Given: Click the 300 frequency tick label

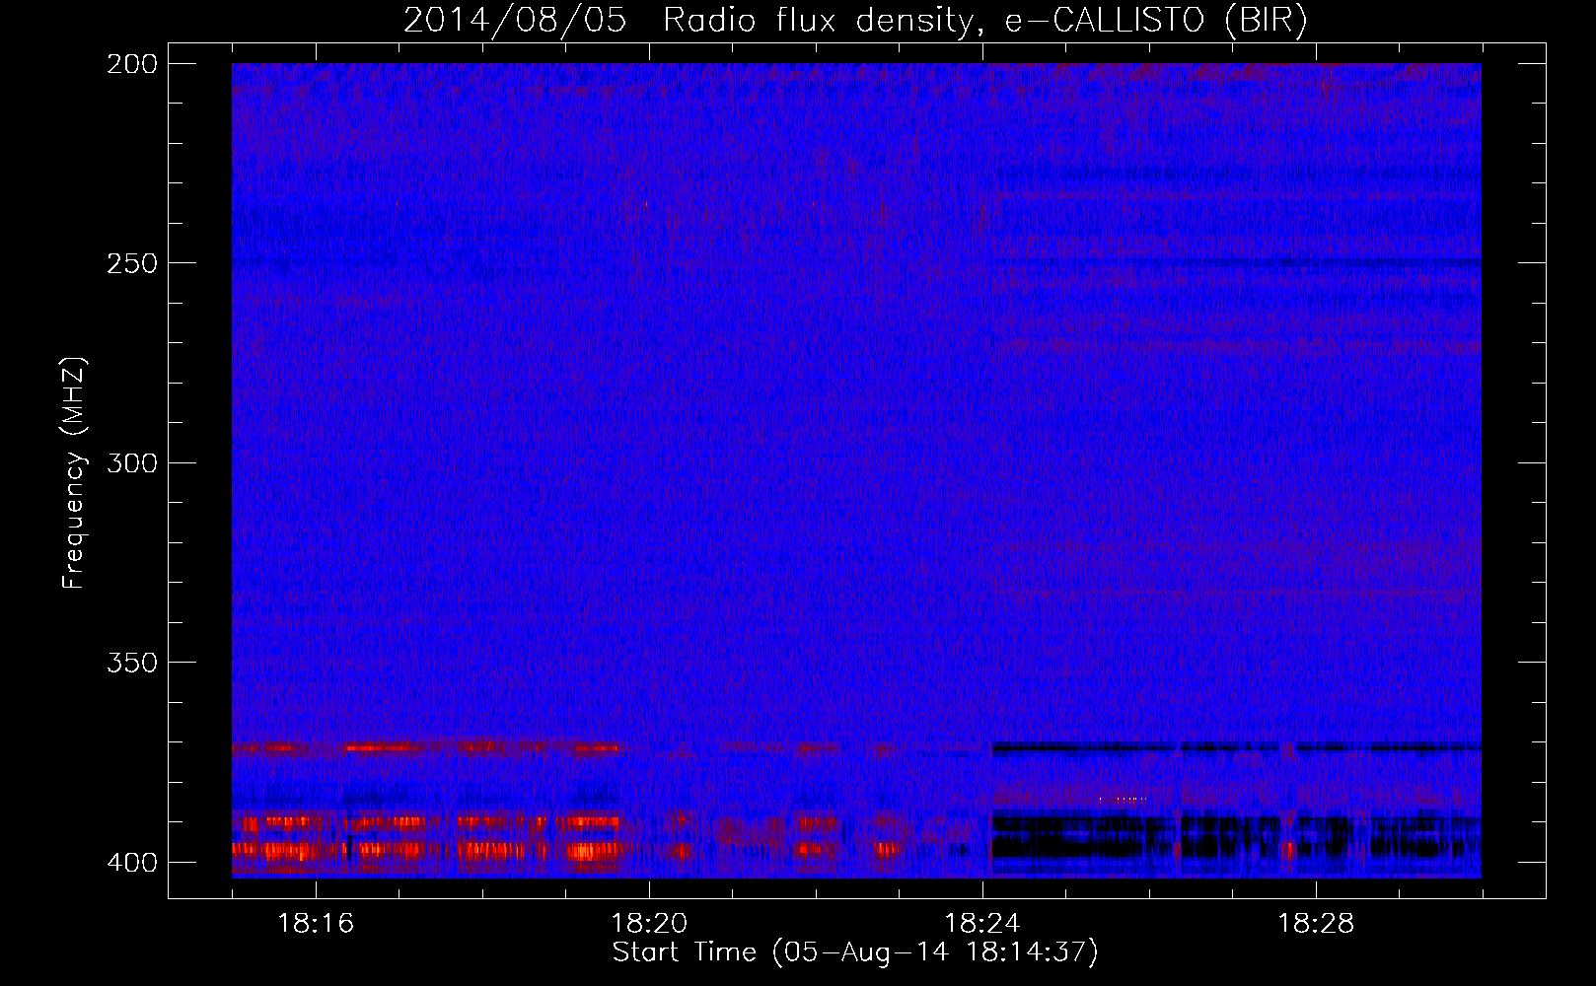Looking at the screenshot, I should [x=132, y=462].
